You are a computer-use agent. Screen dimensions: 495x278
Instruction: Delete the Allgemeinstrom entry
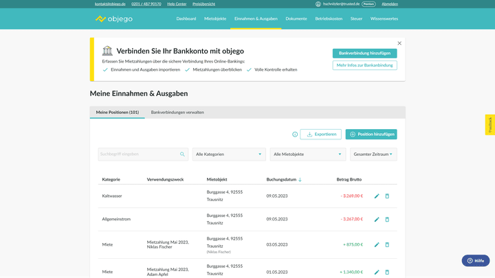387,220
